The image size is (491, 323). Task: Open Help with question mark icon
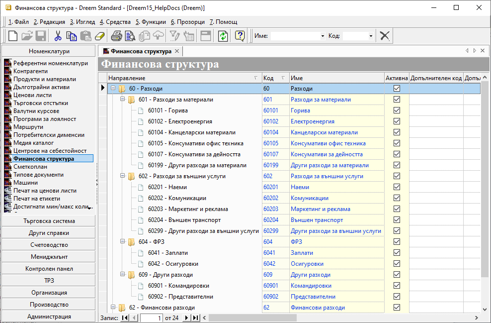click(240, 36)
